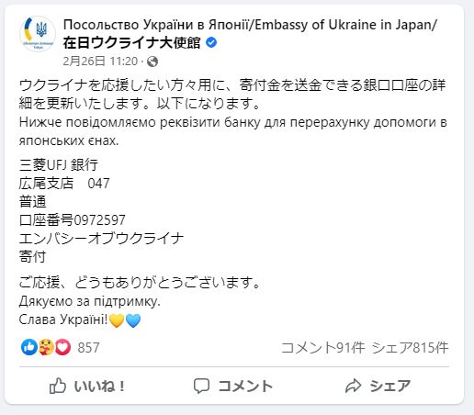
Task: Click the share arrow icon
Action: click(353, 386)
